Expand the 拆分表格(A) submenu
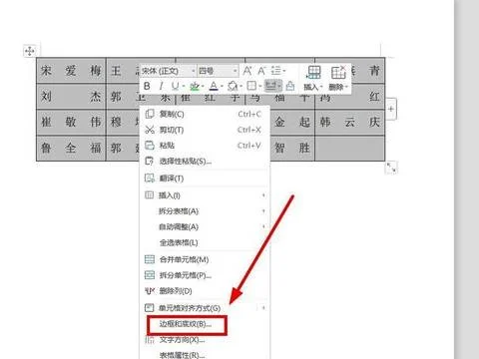Viewport: 479px width, 359px height. 205,211
